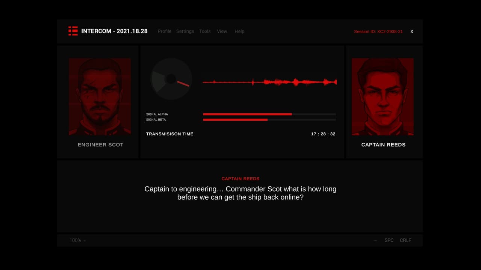This screenshot has height=270, width=481.
Task: Click the red Intercom logo icon
Action: coord(73,31)
